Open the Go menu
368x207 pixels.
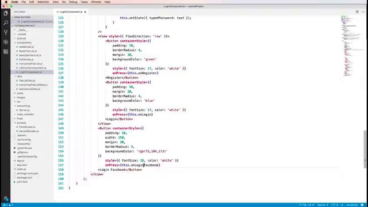(64, 2)
